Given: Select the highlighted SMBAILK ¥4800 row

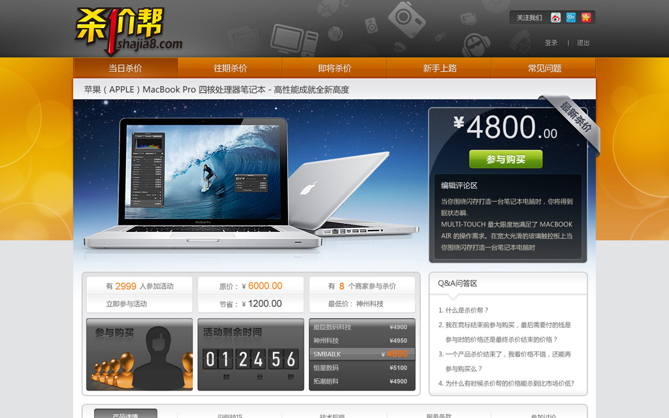Looking at the screenshot, I should 362,354.
